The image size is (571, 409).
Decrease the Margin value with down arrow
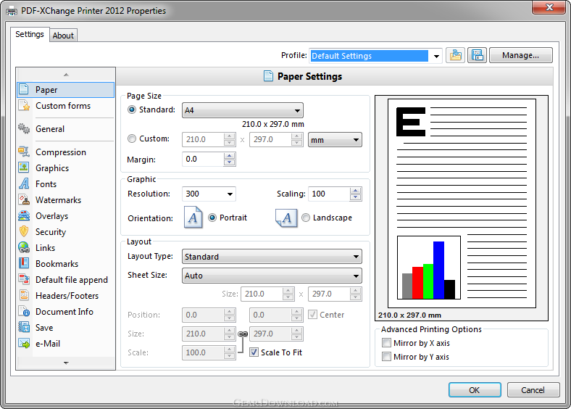point(230,162)
